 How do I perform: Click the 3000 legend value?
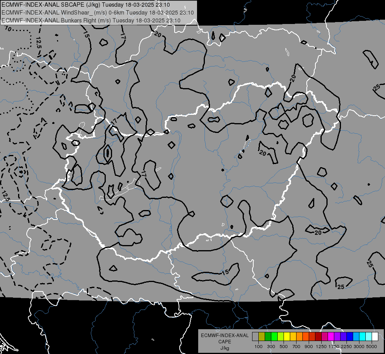click(x=359, y=347)
